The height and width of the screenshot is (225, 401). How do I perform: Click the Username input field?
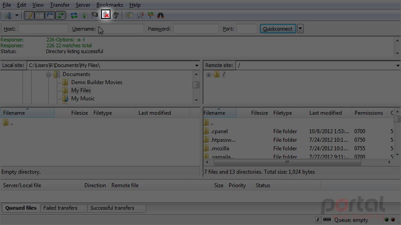click(121, 29)
